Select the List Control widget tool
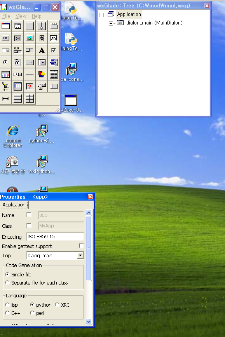Screen dimensions: 225x337 coord(54,74)
